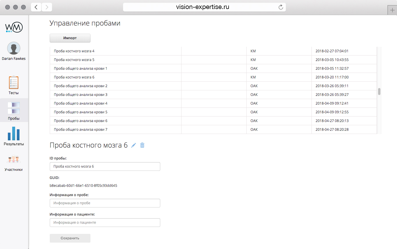Reload page with refresh icon
Viewport: 397px width, 249px height.
point(281,7)
